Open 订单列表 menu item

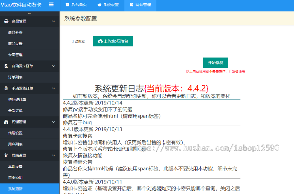click(x=30, y=77)
